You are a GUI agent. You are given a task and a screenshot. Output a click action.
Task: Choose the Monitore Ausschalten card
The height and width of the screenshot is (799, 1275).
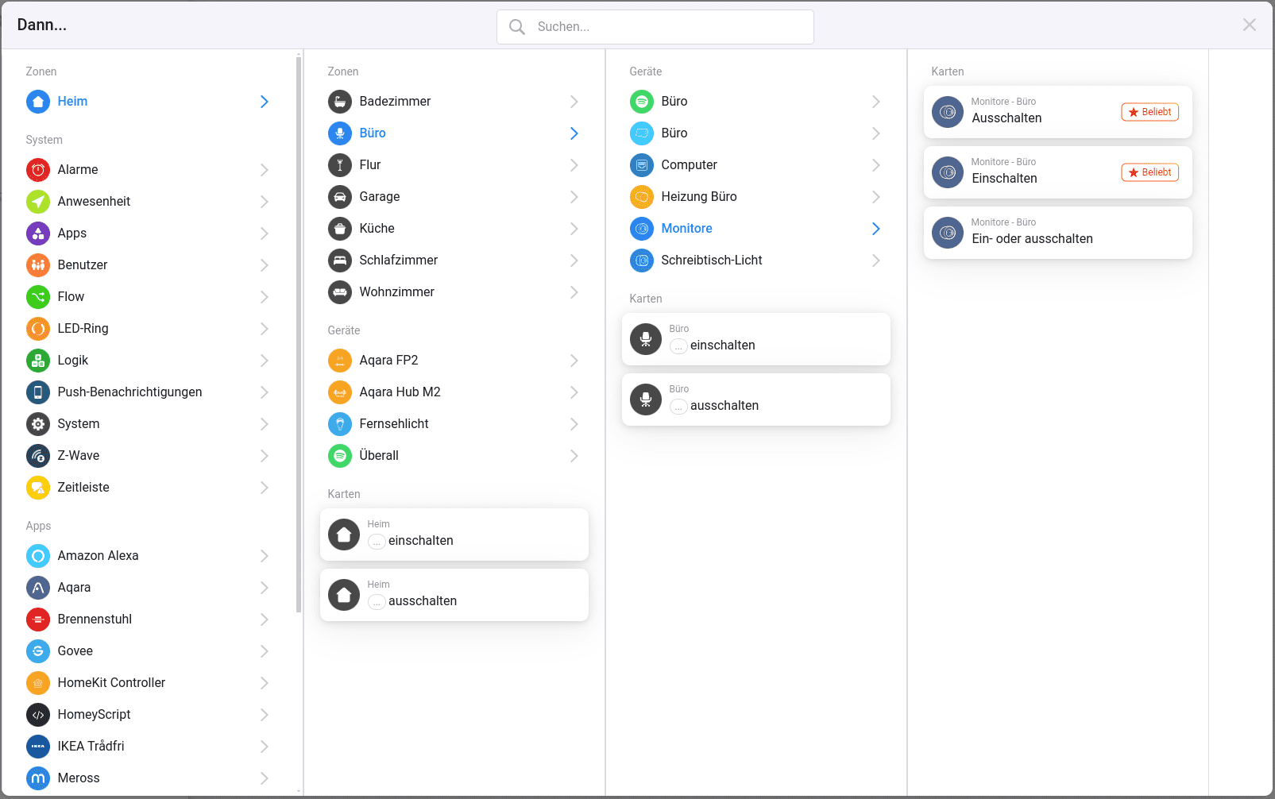pyautogui.click(x=1057, y=112)
